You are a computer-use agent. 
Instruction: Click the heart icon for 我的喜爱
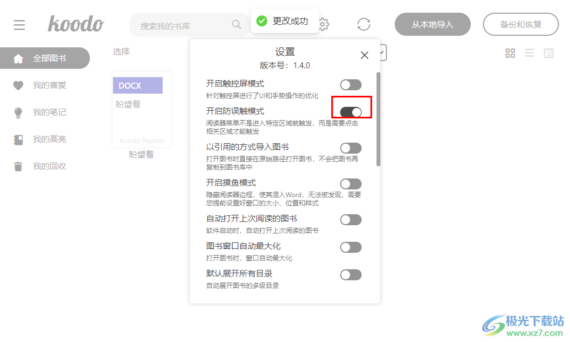pyautogui.click(x=18, y=85)
